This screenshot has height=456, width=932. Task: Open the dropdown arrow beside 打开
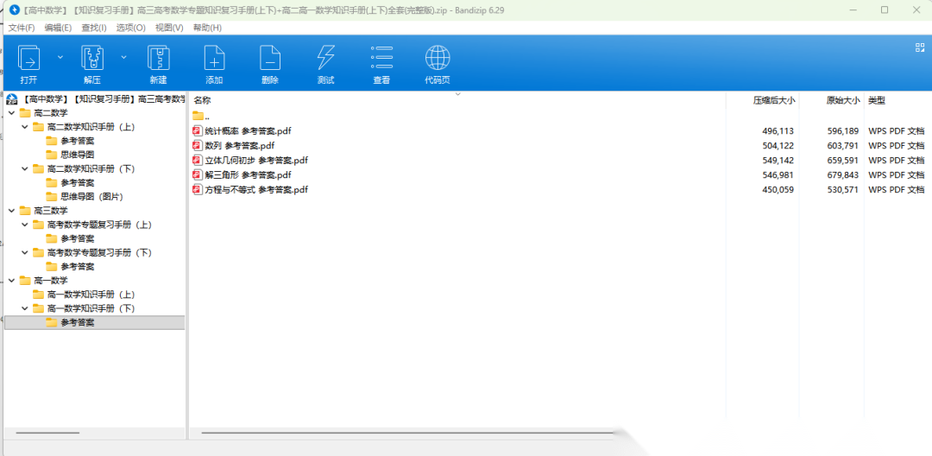click(x=60, y=57)
